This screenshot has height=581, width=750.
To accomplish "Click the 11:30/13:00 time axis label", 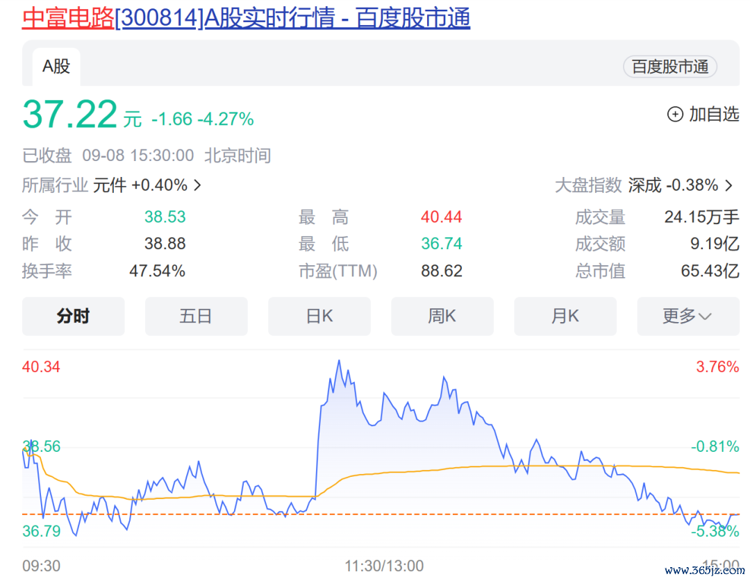I will click(x=384, y=566).
